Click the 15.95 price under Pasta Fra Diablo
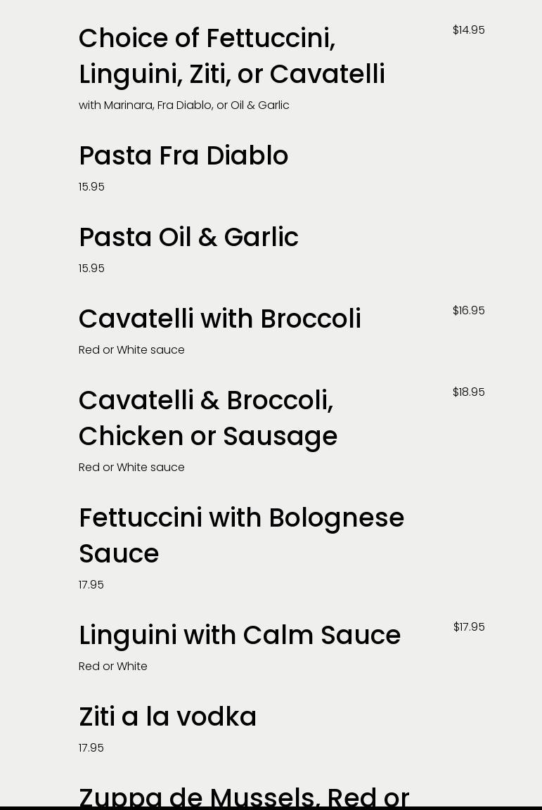542x810 pixels. [91, 187]
